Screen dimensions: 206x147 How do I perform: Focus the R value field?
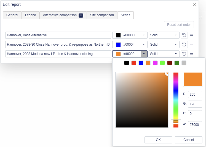195,94
